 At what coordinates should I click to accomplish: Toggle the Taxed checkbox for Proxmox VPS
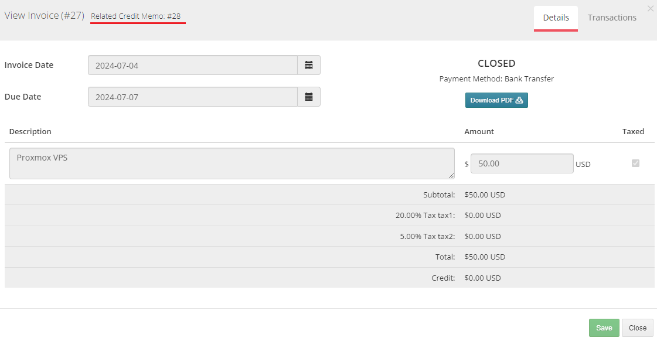point(636,163)
